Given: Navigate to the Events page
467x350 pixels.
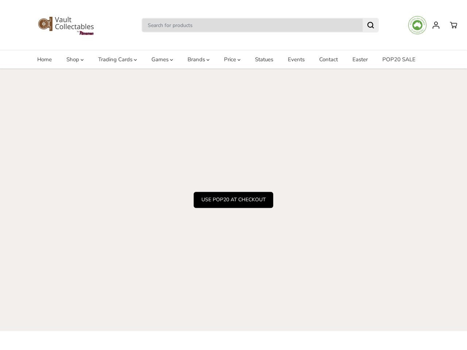Looking at the screenshot, I should pyautogui.click(x=296, y=59).
